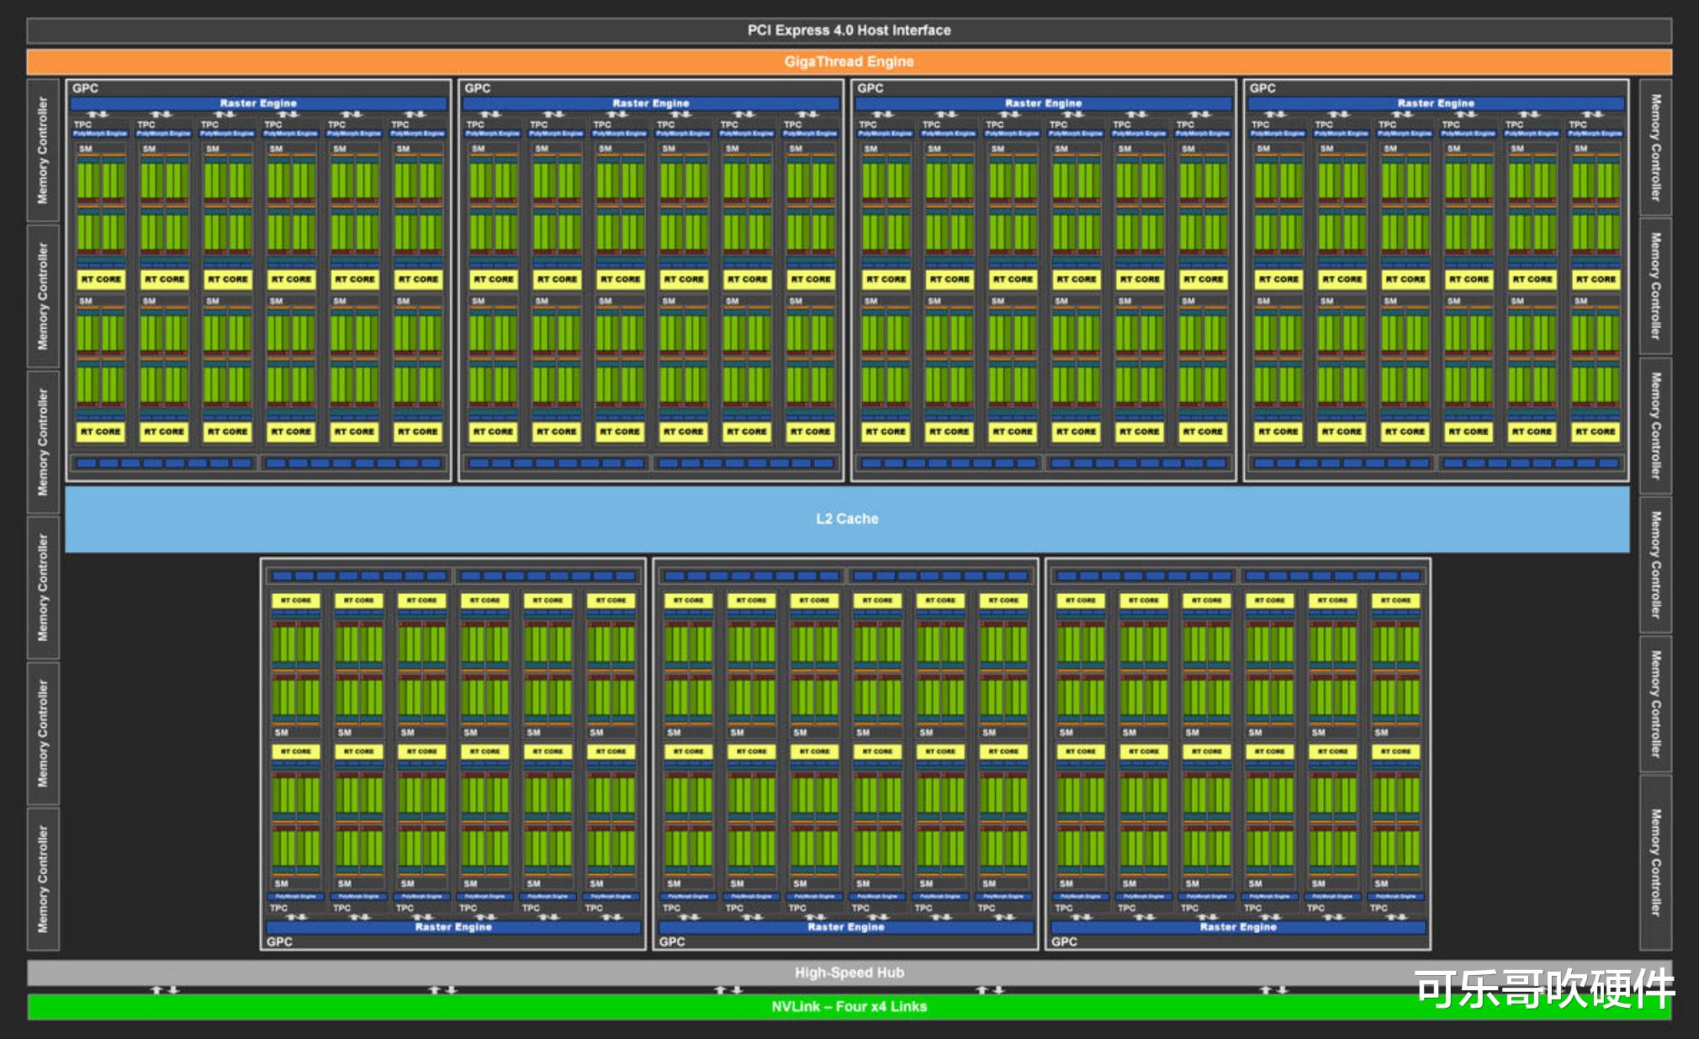1699x1039 pixels.
Task: Click the L2 Cache block
Action: click(845, 518)
